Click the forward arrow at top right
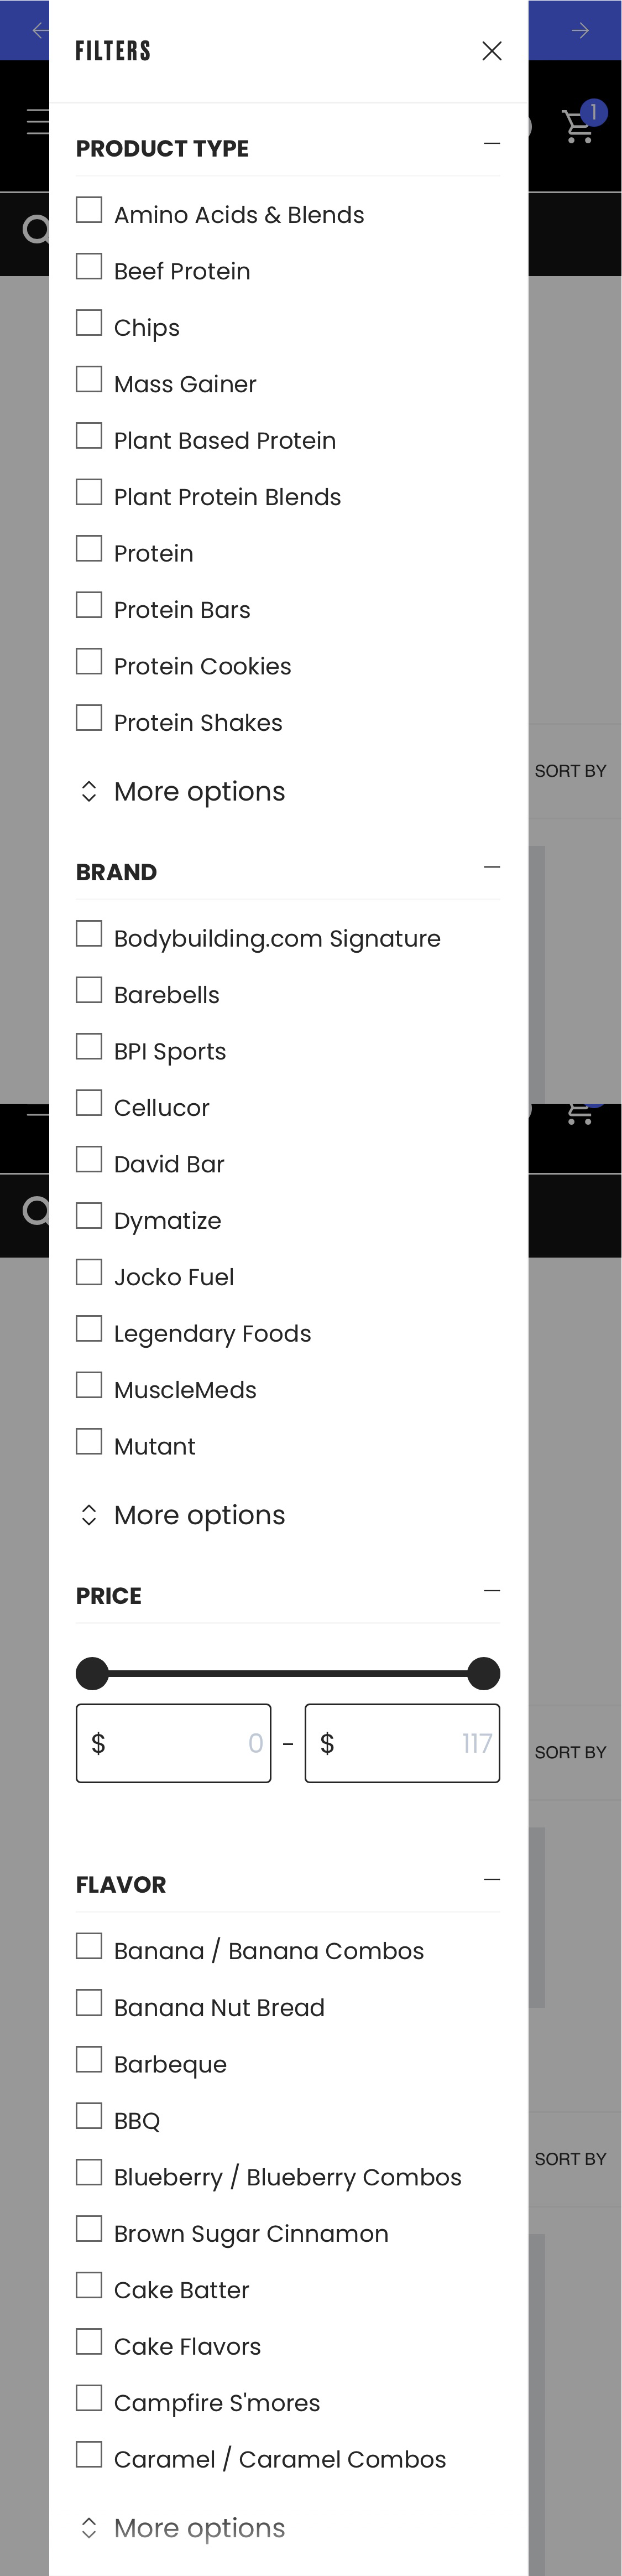The width and height of the screenshot is (622, 2576). tap(580, 30)
